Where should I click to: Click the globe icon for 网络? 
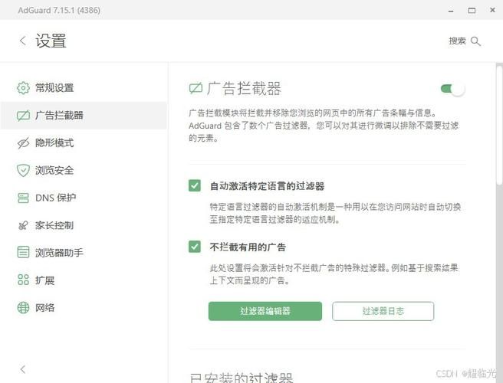[x=23, y=308]
